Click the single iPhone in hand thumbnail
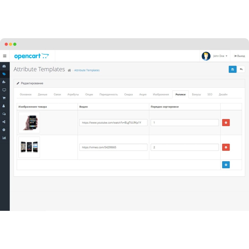Viewport: 249px width, 249px height. coord(29,123)
